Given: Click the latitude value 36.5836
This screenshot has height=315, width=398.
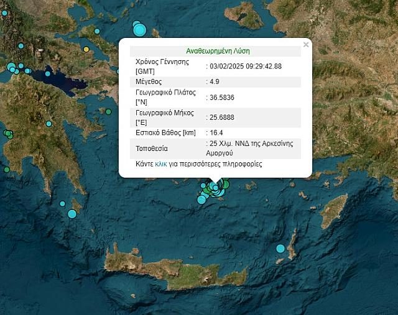Looking at the screenshot, I should click(x=222, y=97).
